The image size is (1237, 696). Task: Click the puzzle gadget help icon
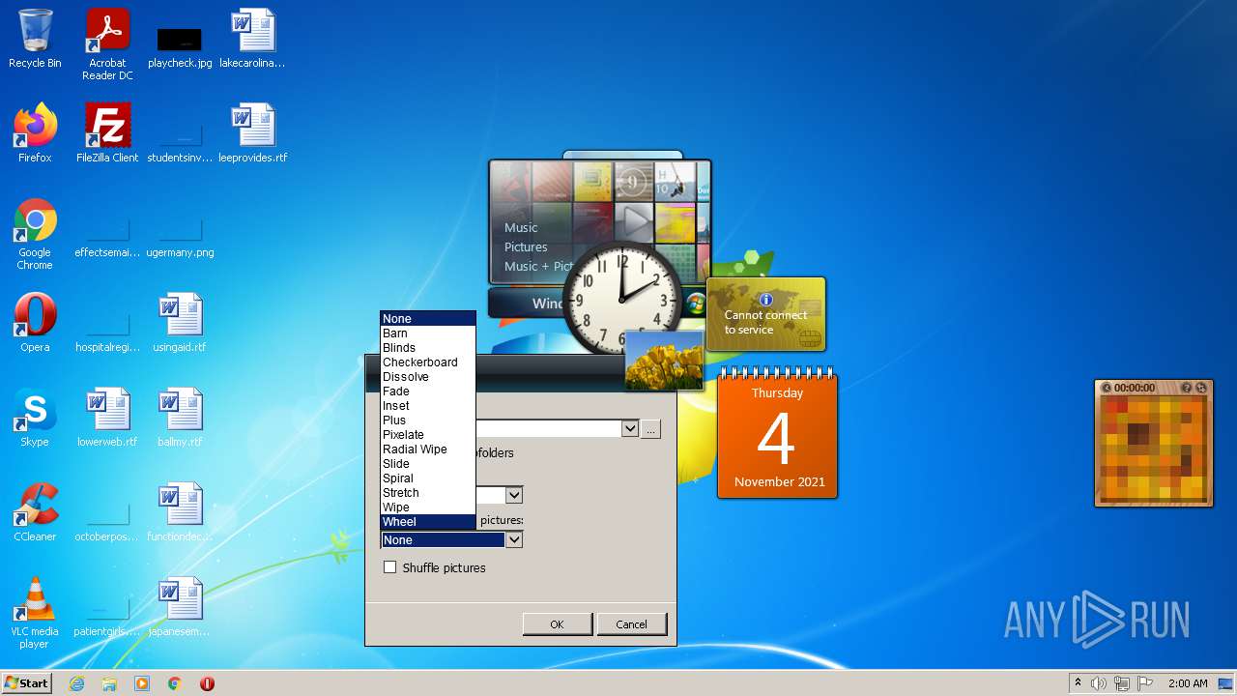pyautogui.click(x=1187, y=388)
